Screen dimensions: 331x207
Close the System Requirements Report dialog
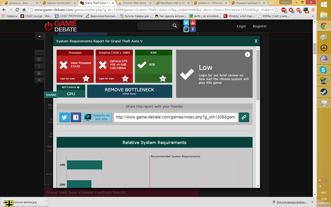[256, 41]
